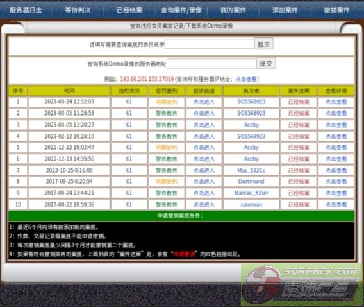Viewport: 364px width, 307px height.
Task: Open the 已经结案 tab
Action: 129,10
